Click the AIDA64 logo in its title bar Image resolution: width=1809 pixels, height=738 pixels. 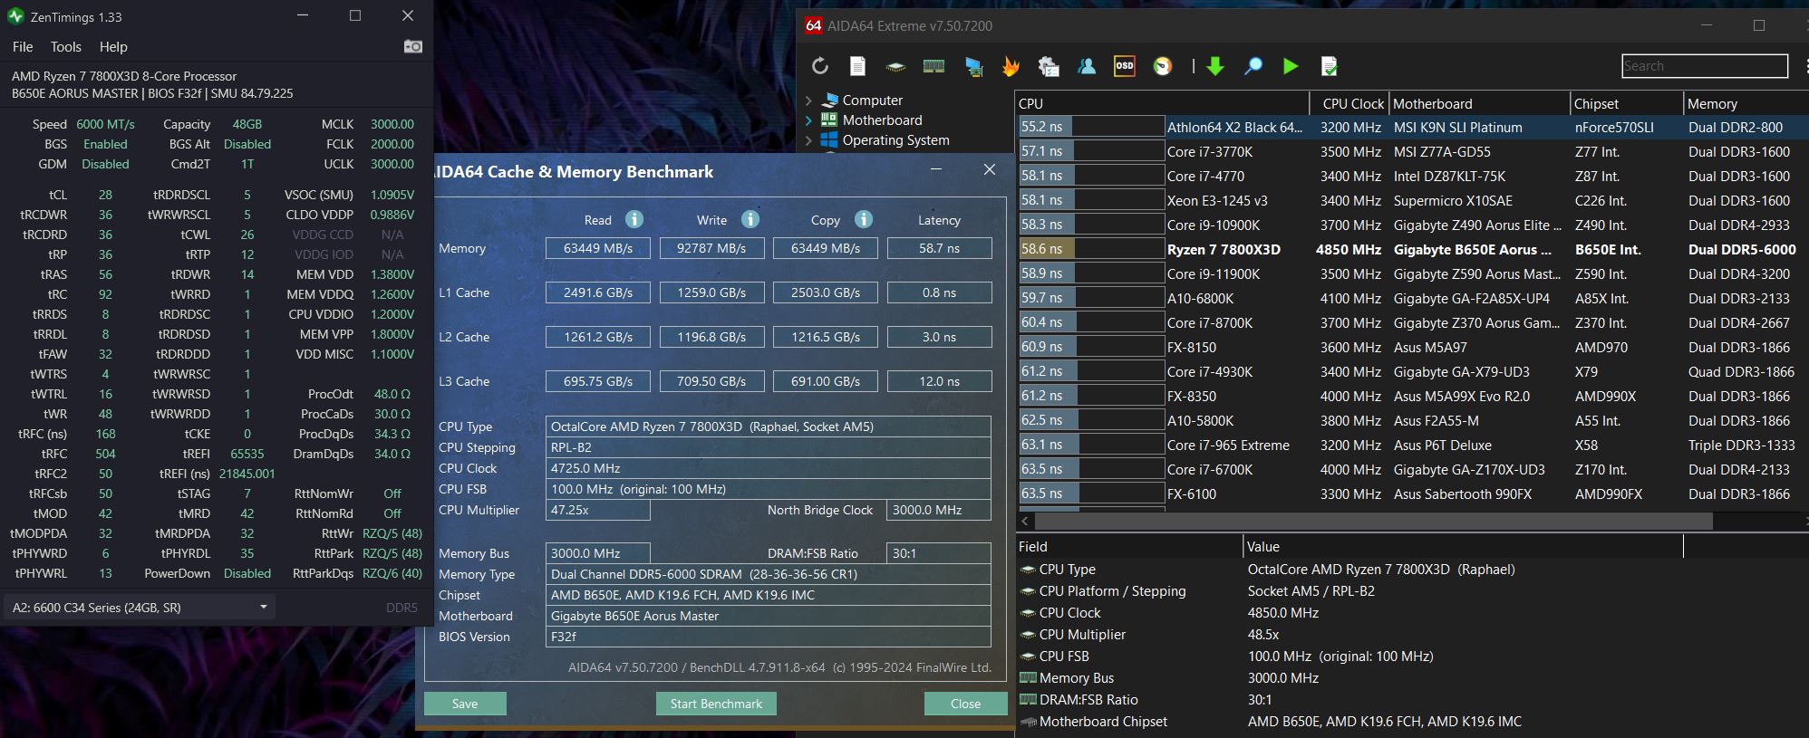(814, 25)
